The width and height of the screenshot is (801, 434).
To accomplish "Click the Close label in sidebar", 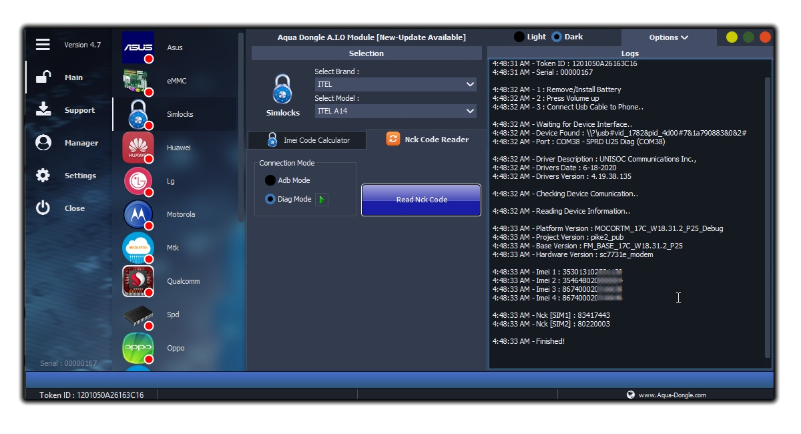I will (75, 208).
